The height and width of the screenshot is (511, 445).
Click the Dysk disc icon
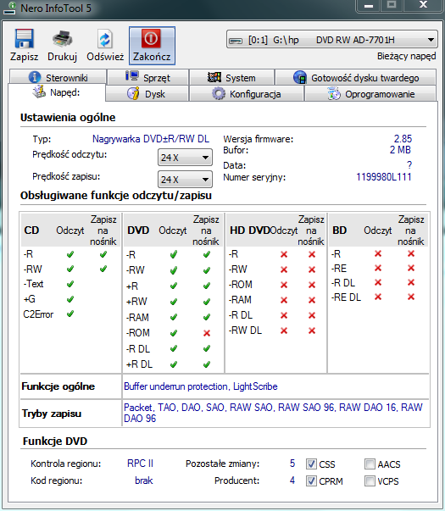coord(133,93)
